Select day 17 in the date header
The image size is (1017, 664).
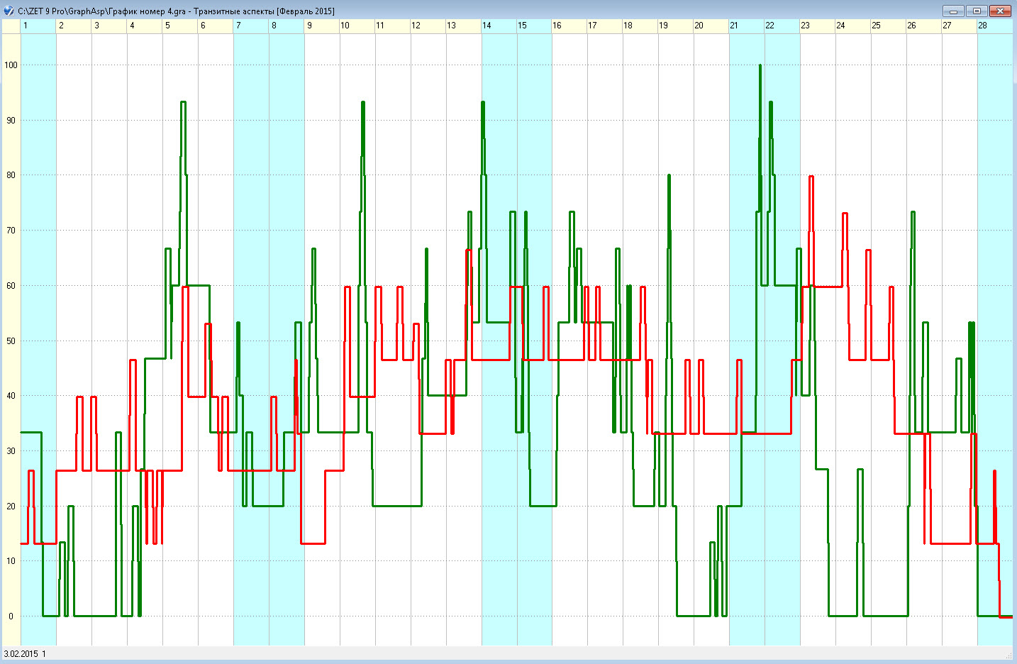605,26
